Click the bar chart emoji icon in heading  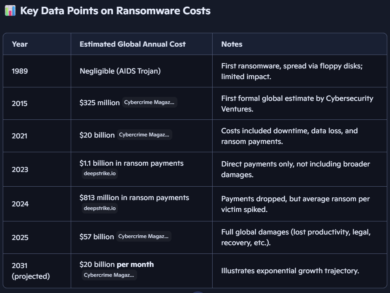10,11
